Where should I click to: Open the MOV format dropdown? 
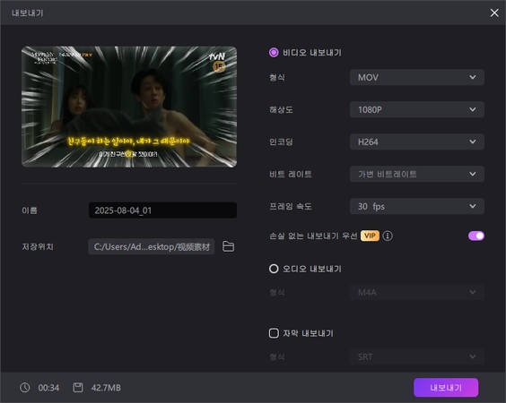(417, 77)
